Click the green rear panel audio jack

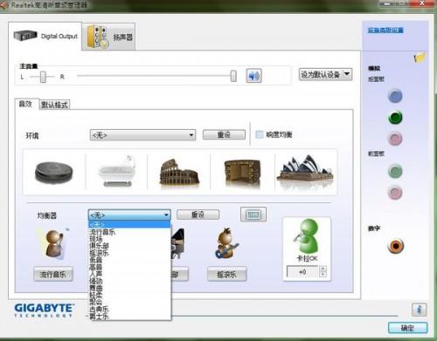pyautogui.click(x=395, y=118)
